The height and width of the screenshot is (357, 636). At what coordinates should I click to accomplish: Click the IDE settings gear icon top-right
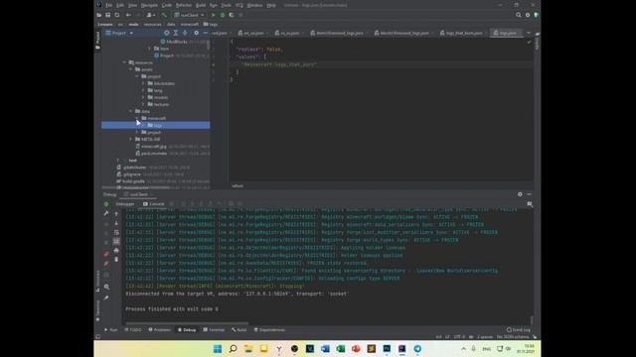pyautogui.click(x=528, y=15)
